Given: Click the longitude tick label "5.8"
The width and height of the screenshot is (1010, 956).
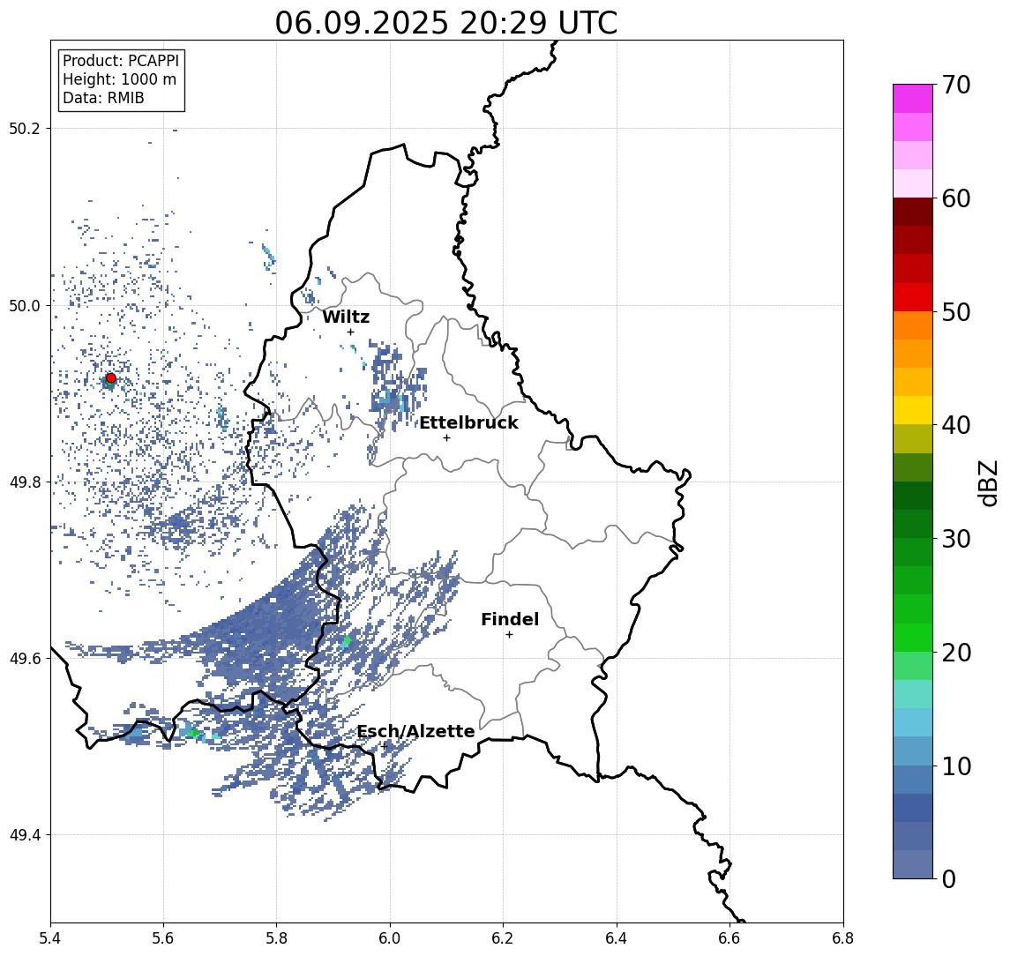Looking at the screenshot, I should click(x=277, y=938).
